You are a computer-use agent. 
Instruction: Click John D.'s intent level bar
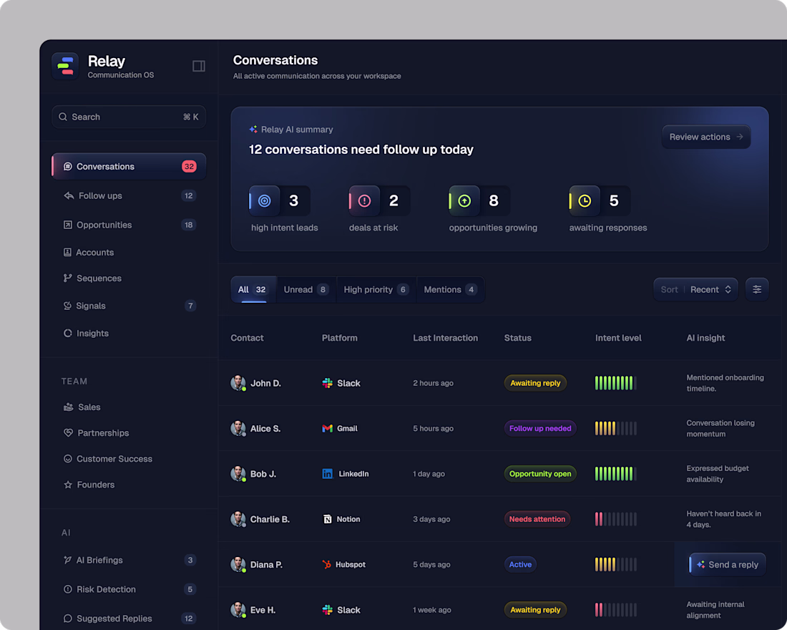click(616, 383)
